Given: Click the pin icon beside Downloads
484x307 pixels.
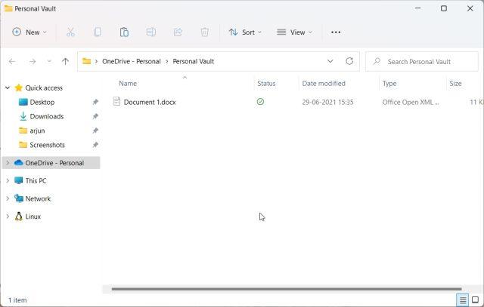Looking at the screenshot, I should pos(95,116).
